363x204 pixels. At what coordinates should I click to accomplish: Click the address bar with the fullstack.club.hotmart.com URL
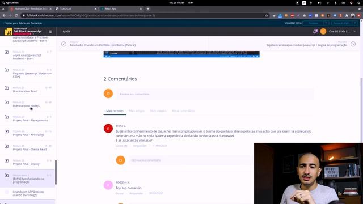point(145,15)
